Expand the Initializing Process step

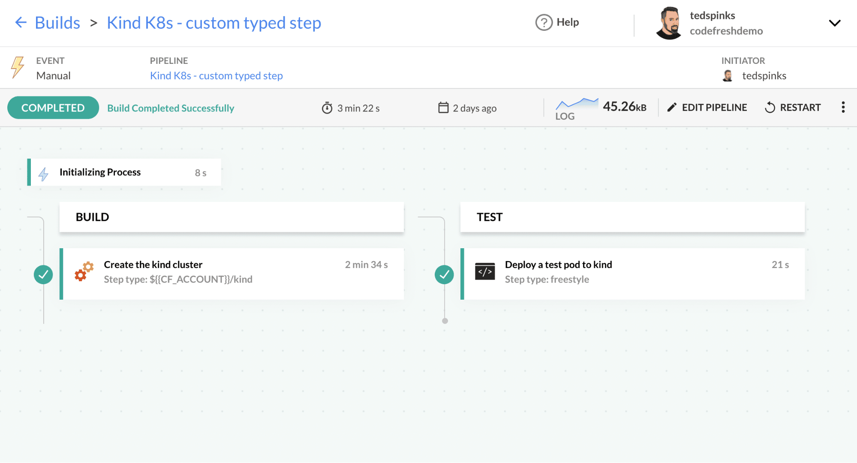[124, 172]
